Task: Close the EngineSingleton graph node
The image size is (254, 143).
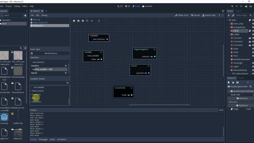Action: [154, 49]
